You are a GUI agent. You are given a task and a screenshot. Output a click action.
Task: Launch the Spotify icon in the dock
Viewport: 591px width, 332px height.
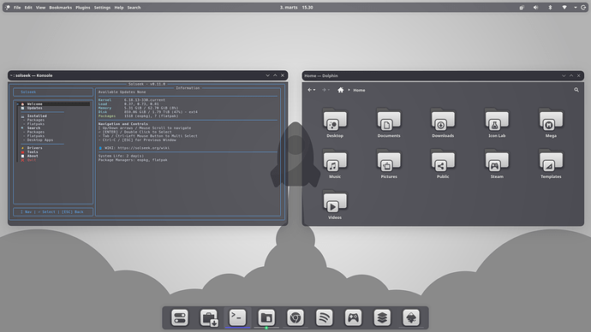coord(324,317)
